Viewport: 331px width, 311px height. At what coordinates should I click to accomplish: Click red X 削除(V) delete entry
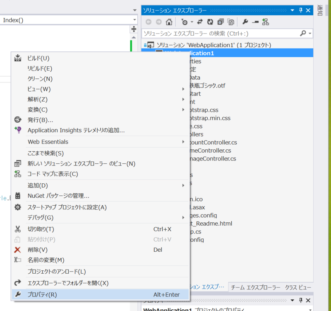pyautogui.click(x=100, y=250)
